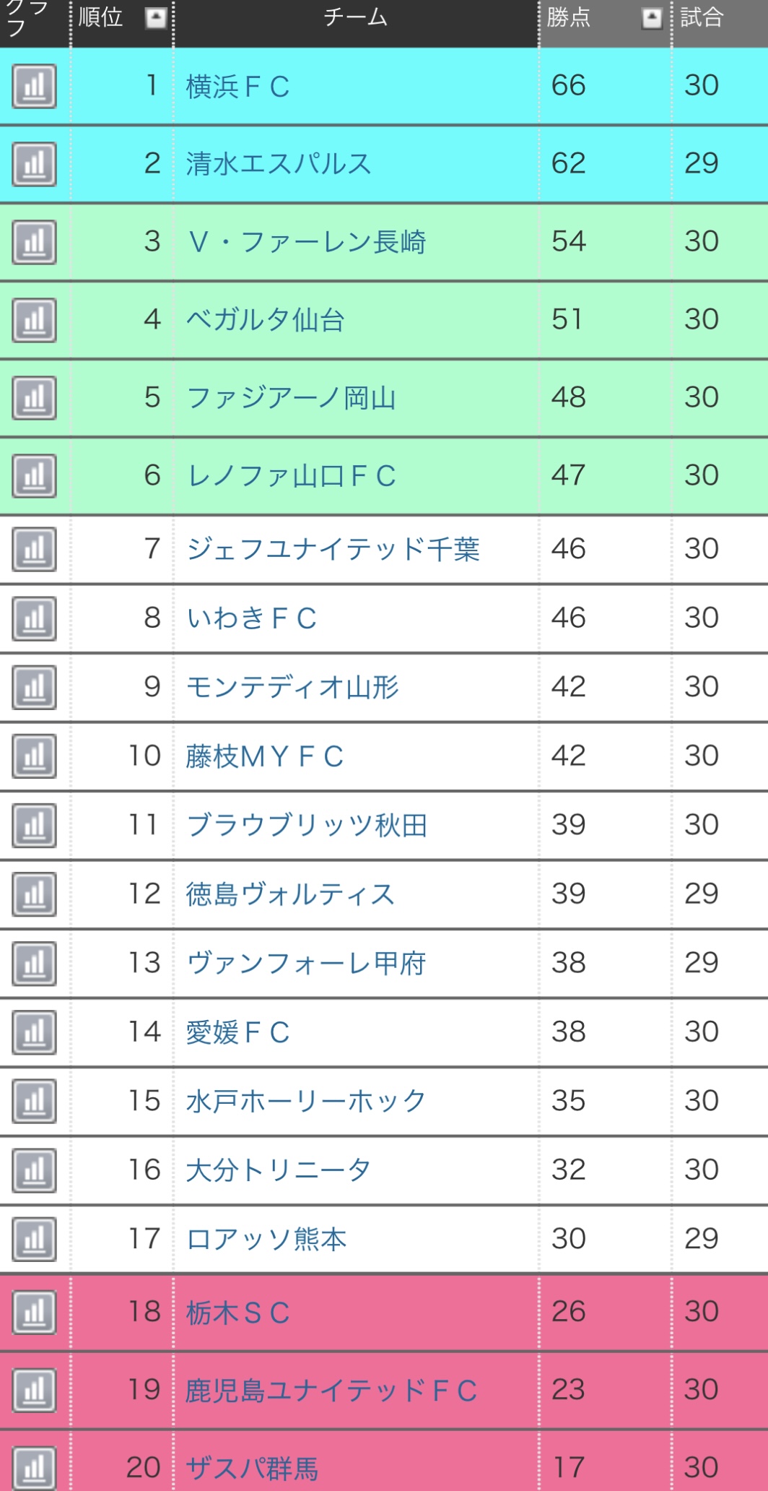Open 栃木SC graph icon
The height and width of the screenshot is (1491, 768).
point(34,1312)
